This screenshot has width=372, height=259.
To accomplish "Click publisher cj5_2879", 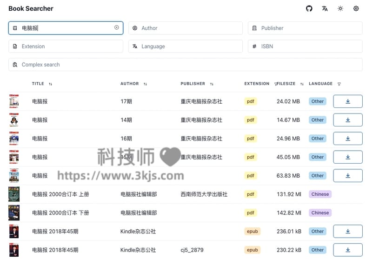I will point(192,250).
